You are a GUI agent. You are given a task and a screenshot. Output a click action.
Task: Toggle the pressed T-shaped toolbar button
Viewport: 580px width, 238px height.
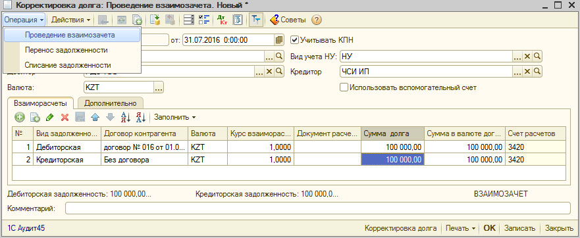(x=256, y=20)
